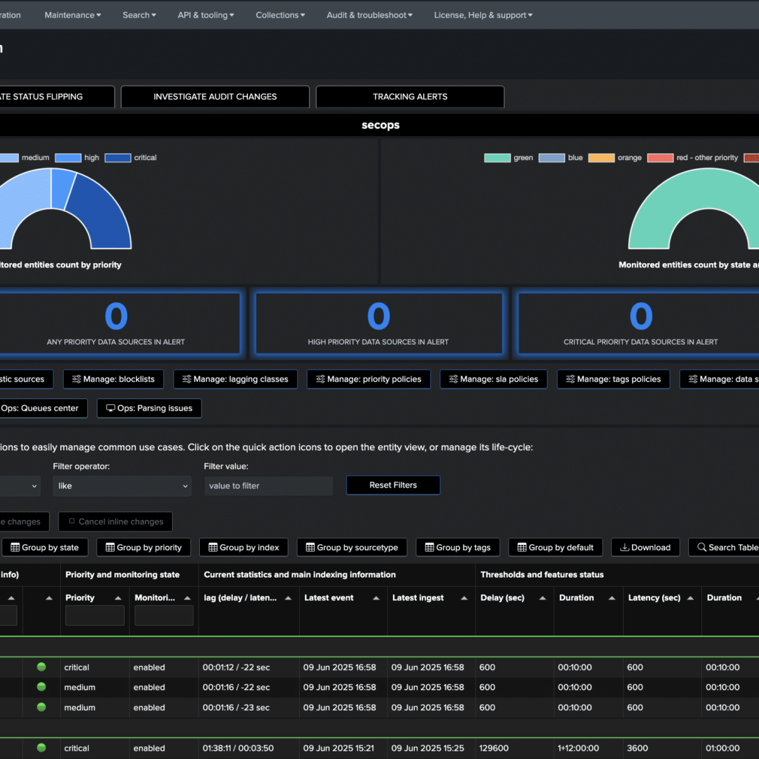Image resolution: width=759 pixels, height=759 pixels.
Task: Click the Filter value input field
Action: pyautogui.click(x=268, y=486)
